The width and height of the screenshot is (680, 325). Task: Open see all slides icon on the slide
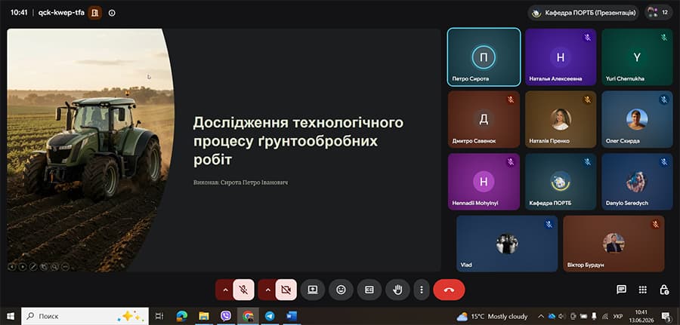pyautogui.click(x=44, y=267)
